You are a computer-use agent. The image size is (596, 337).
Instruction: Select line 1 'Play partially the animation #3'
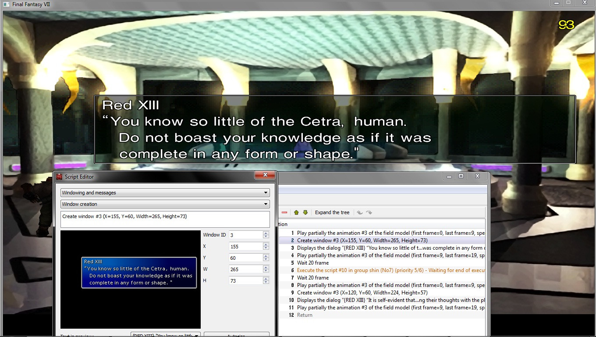(x=382, y=233)
